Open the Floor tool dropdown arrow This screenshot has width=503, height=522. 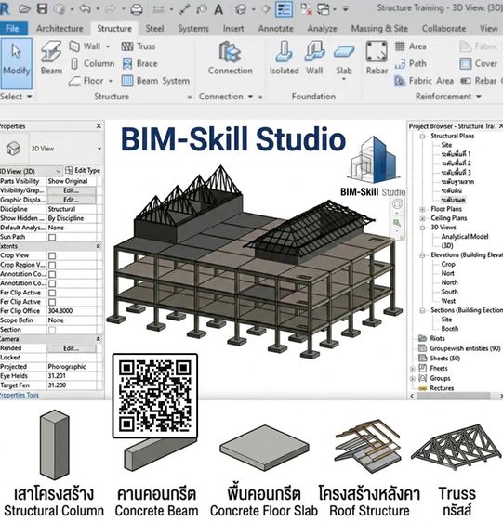tap(111, 81)
